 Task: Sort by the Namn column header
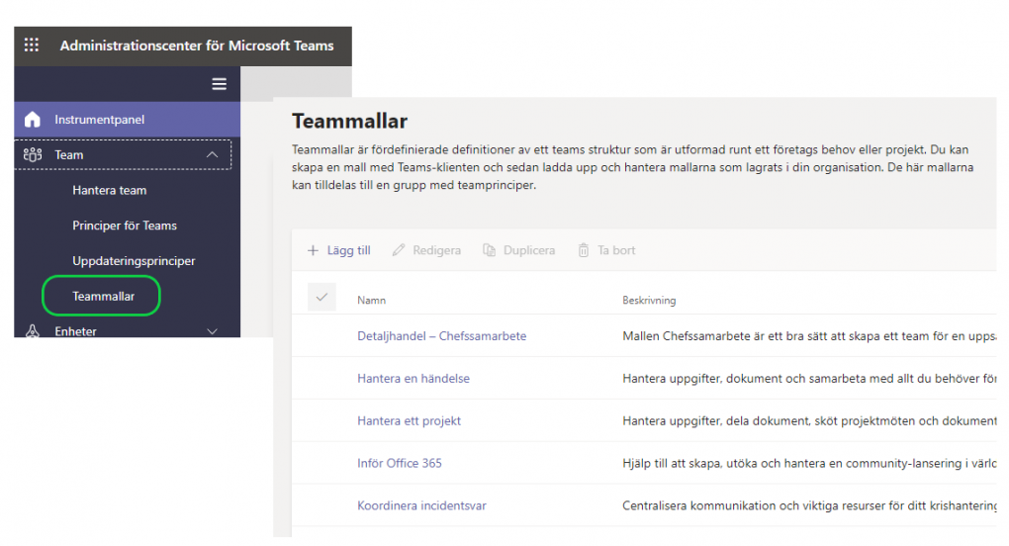[x=371, y=301]
